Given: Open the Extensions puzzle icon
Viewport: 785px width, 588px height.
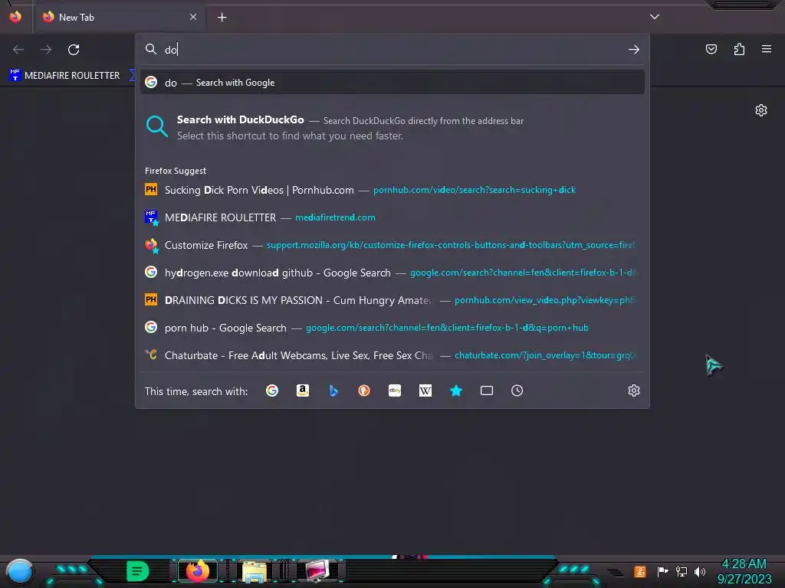Looking at the screenshot, I should click(x=739, y=49).
